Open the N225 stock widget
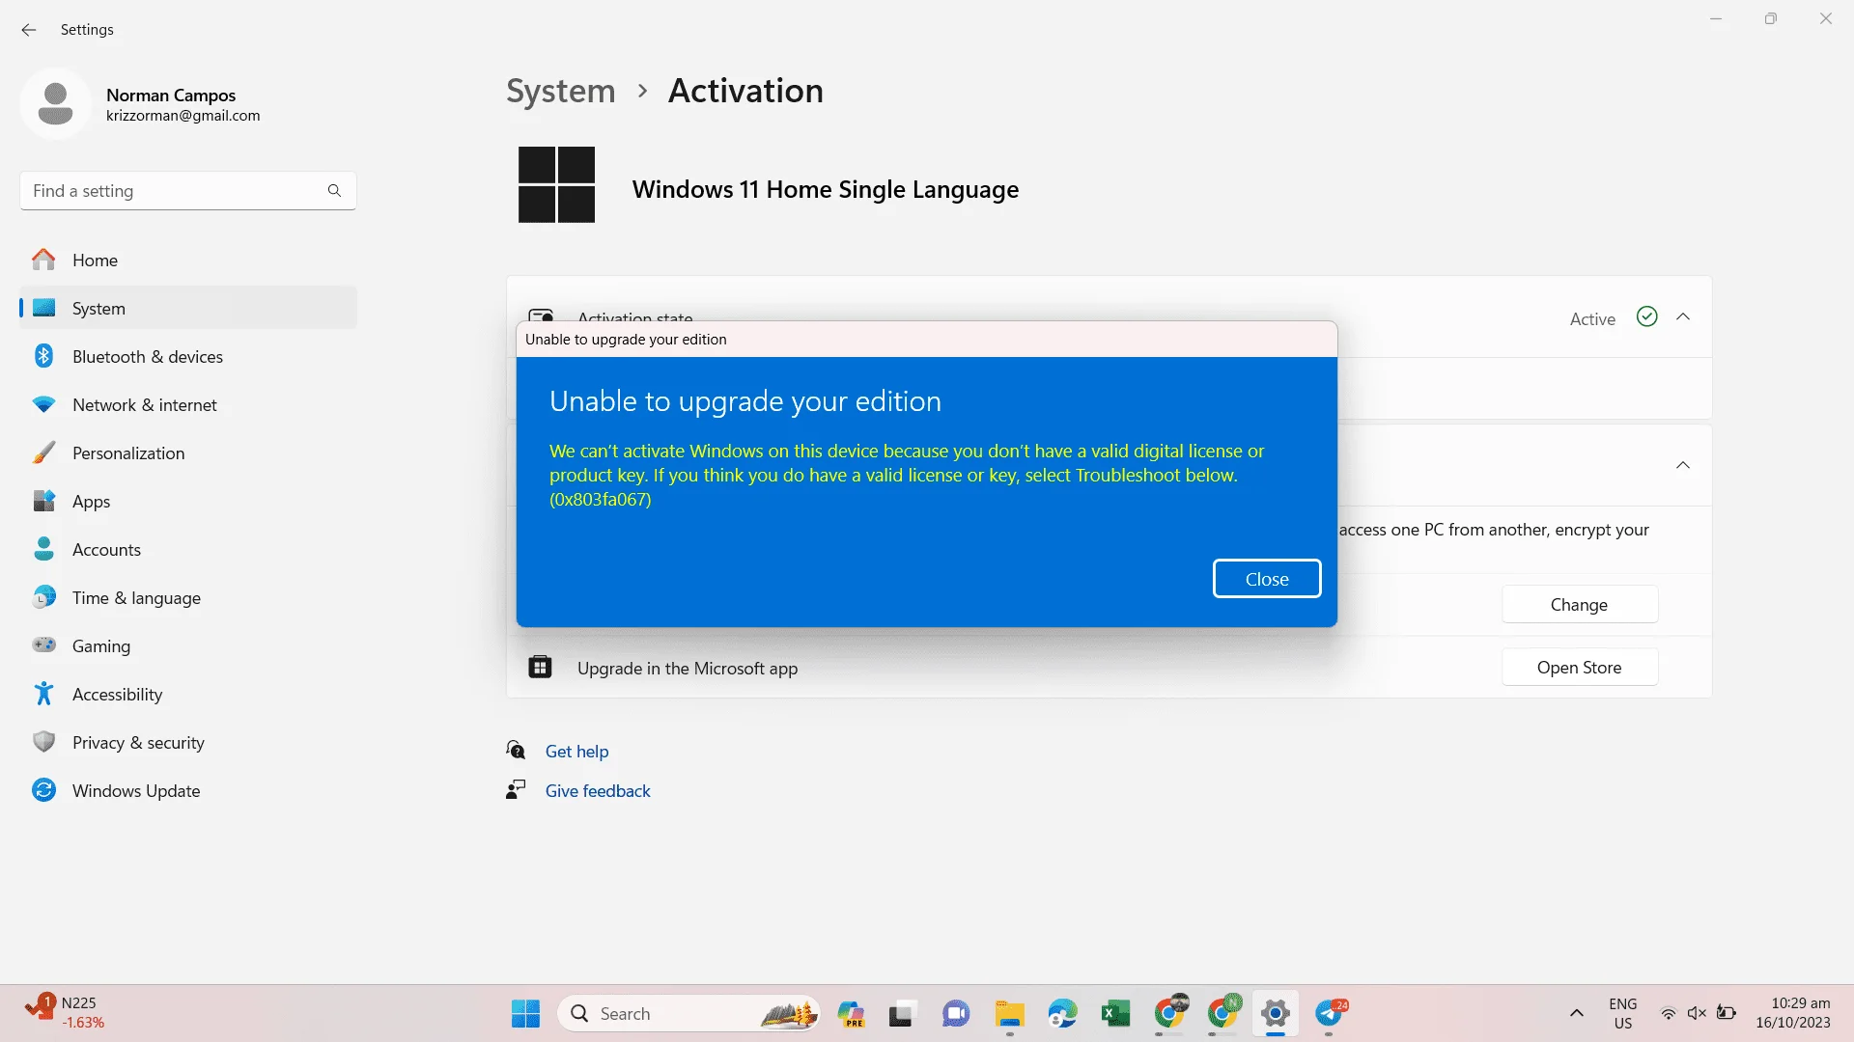 coord(66,1013)
